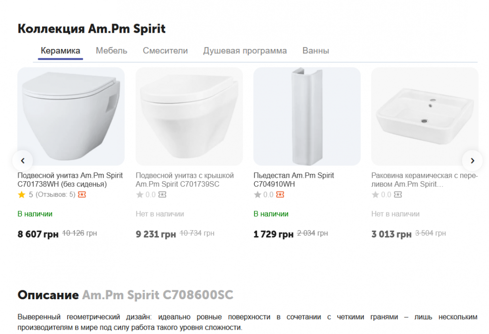Click the gray star for toilet C701739SC

[x=140, y=194]
